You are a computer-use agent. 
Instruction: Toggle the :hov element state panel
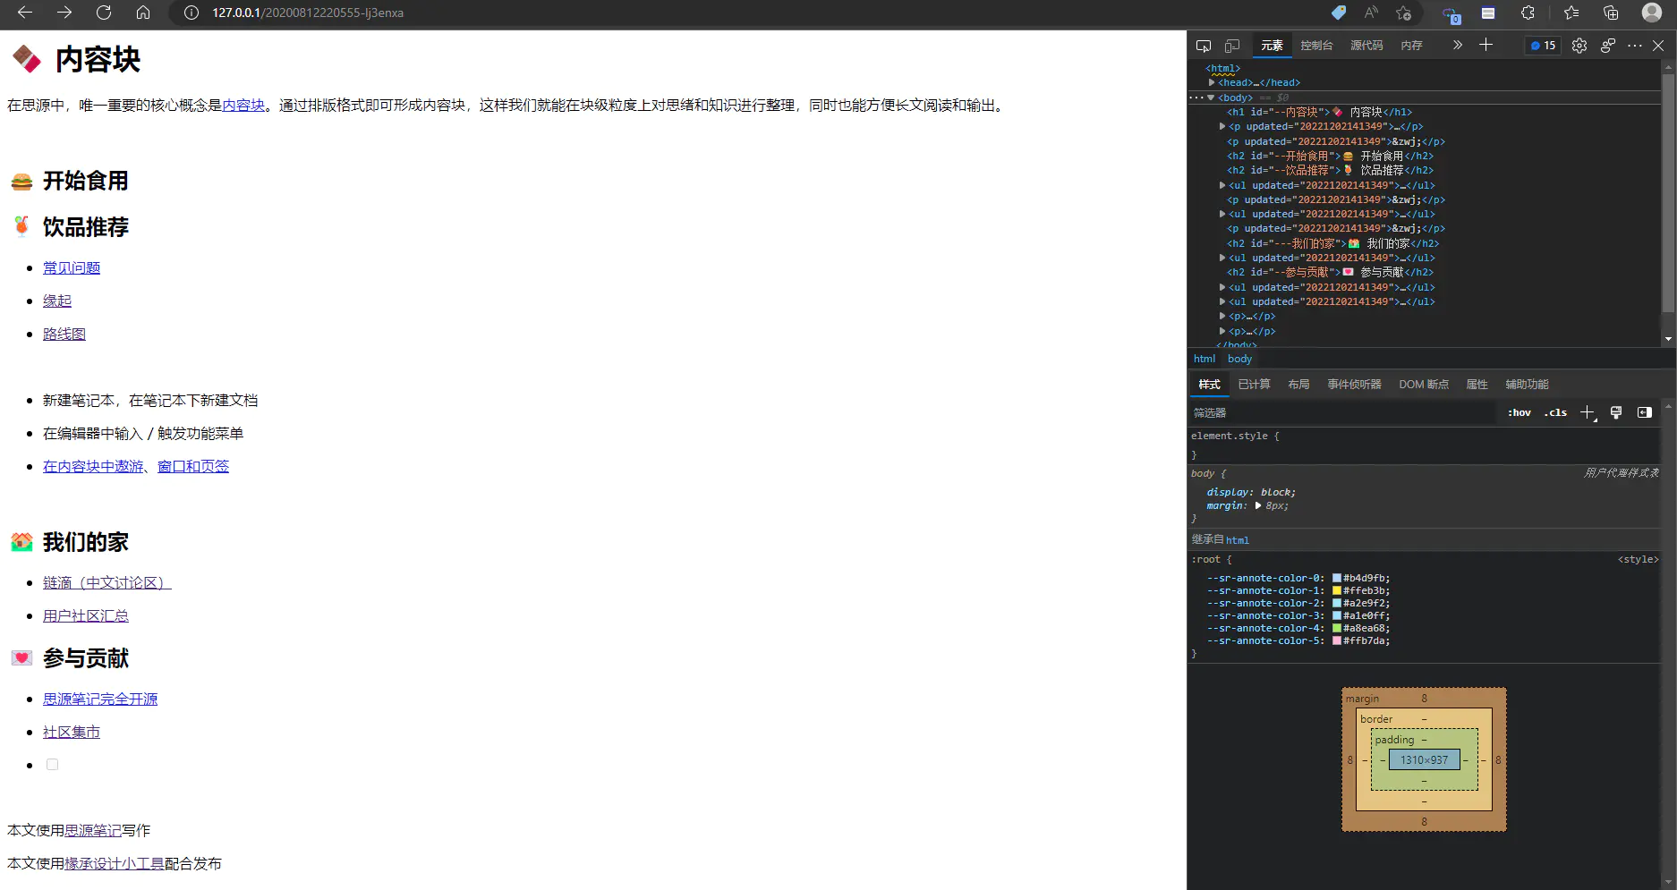click(x=1519, y=412)
